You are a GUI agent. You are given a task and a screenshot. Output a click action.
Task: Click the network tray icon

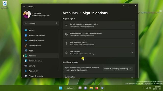[x=147, y=88]
